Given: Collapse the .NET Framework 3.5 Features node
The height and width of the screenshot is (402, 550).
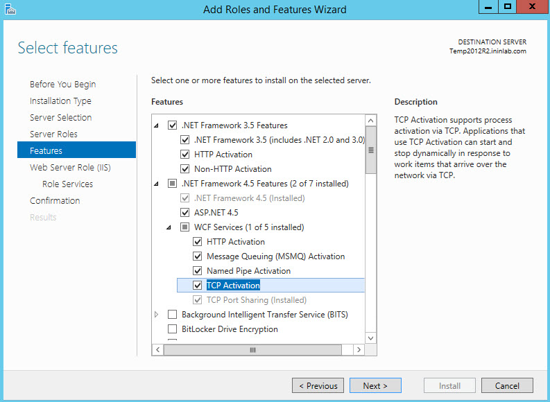Looking at the screenshot, I should 156,126.
